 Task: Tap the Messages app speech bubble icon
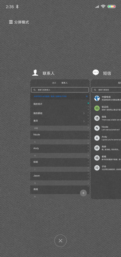96,73
